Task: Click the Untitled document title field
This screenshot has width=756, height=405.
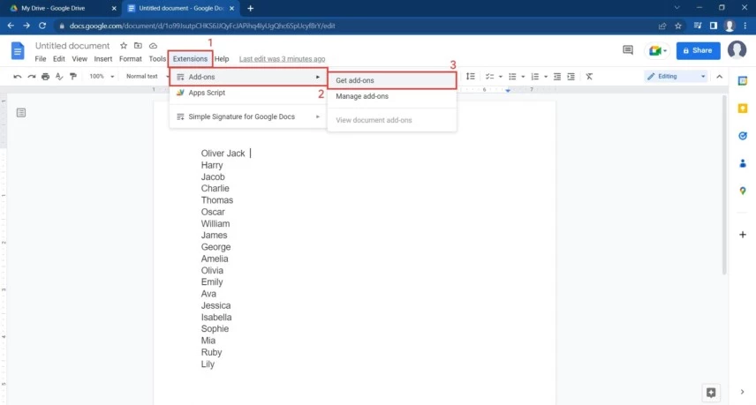Action: (x=72, y=46)
